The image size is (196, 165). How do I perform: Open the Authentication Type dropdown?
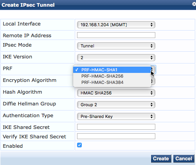[116, 116]
